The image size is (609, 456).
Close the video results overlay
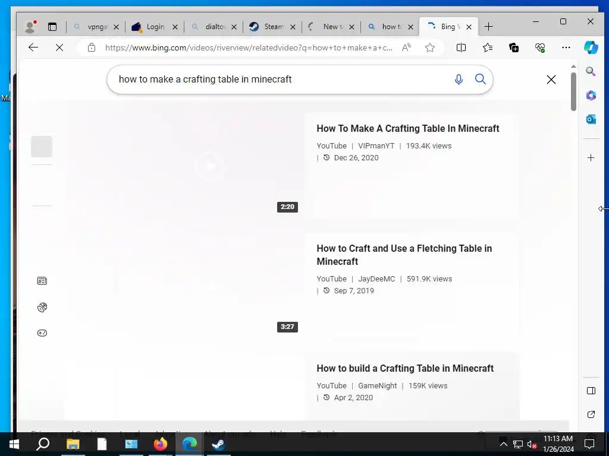coord(551,80)
